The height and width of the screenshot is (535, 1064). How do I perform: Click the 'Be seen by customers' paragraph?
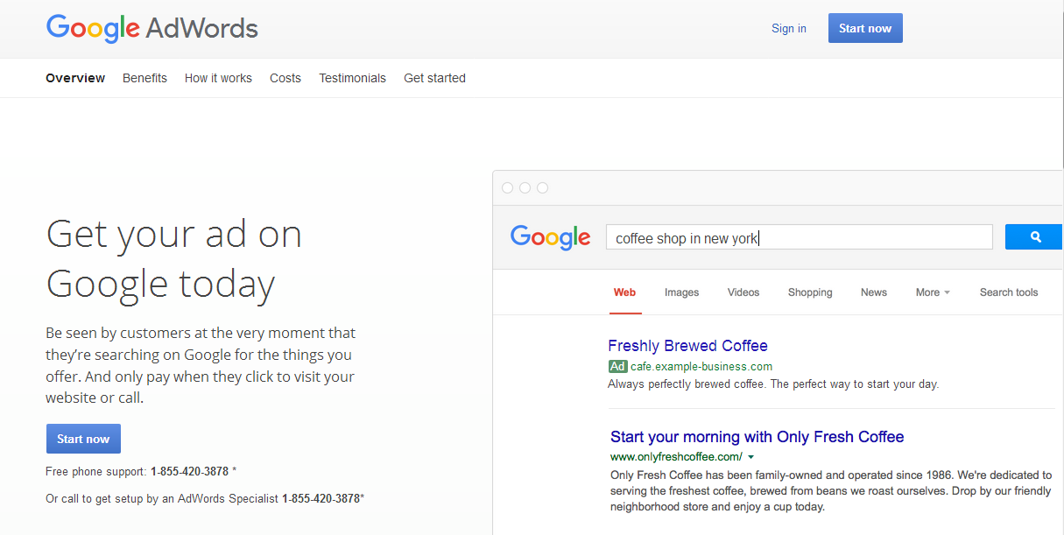point(201,365)
